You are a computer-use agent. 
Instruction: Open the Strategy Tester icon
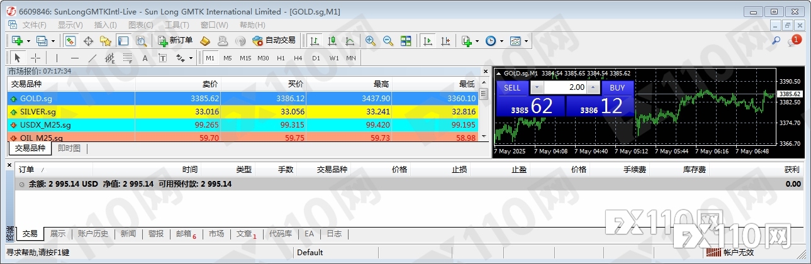tap(141, 41)
